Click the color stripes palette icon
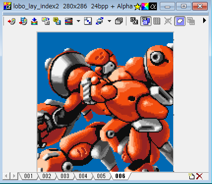This screenshot has width=212, height=184. [x=69, y=21]
